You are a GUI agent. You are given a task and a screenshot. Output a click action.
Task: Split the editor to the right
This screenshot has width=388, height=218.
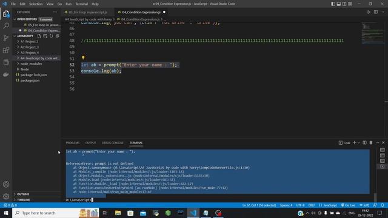[x=376, y=12]
